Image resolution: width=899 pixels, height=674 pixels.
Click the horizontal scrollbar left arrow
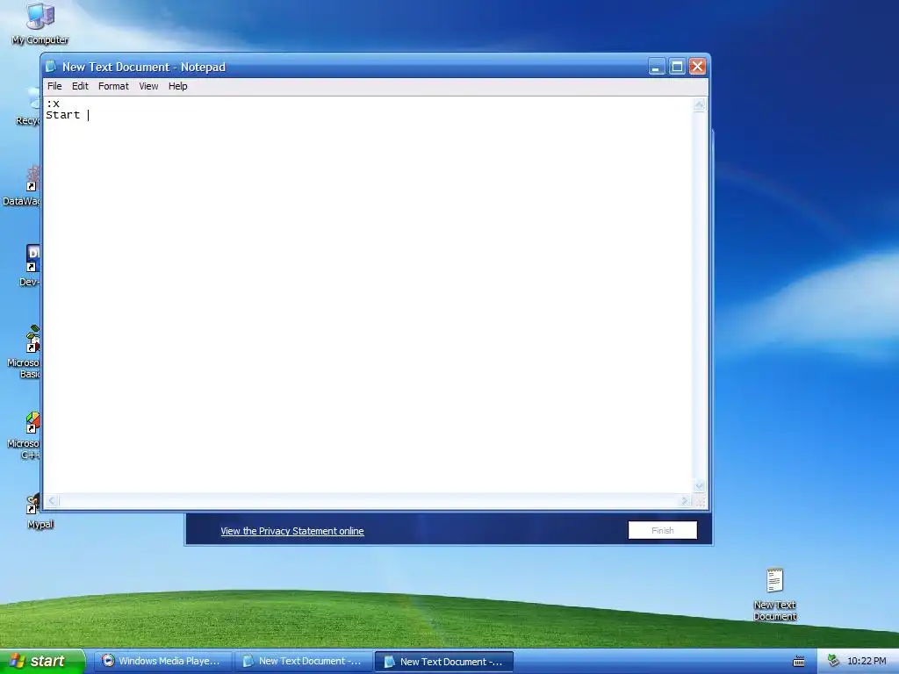pos(52,501)
